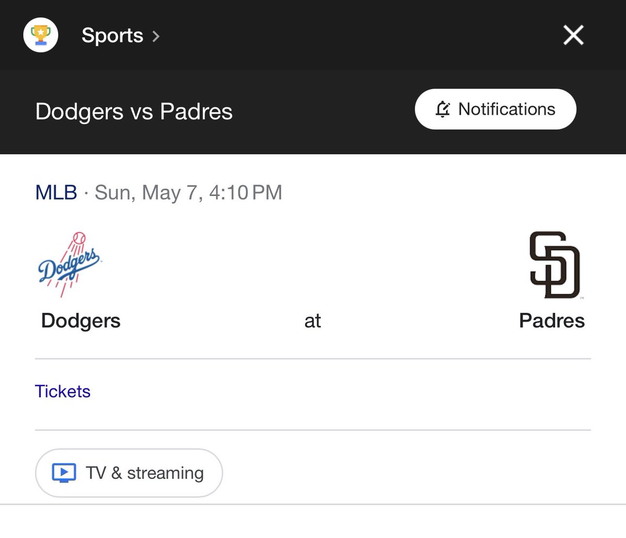The height and width of the screenshot is (538, 626).
Task: Open TV & streaming options
Action: pos(129,473)
